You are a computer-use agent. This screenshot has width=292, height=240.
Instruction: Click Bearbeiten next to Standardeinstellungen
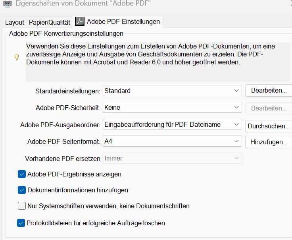point(269,91)
